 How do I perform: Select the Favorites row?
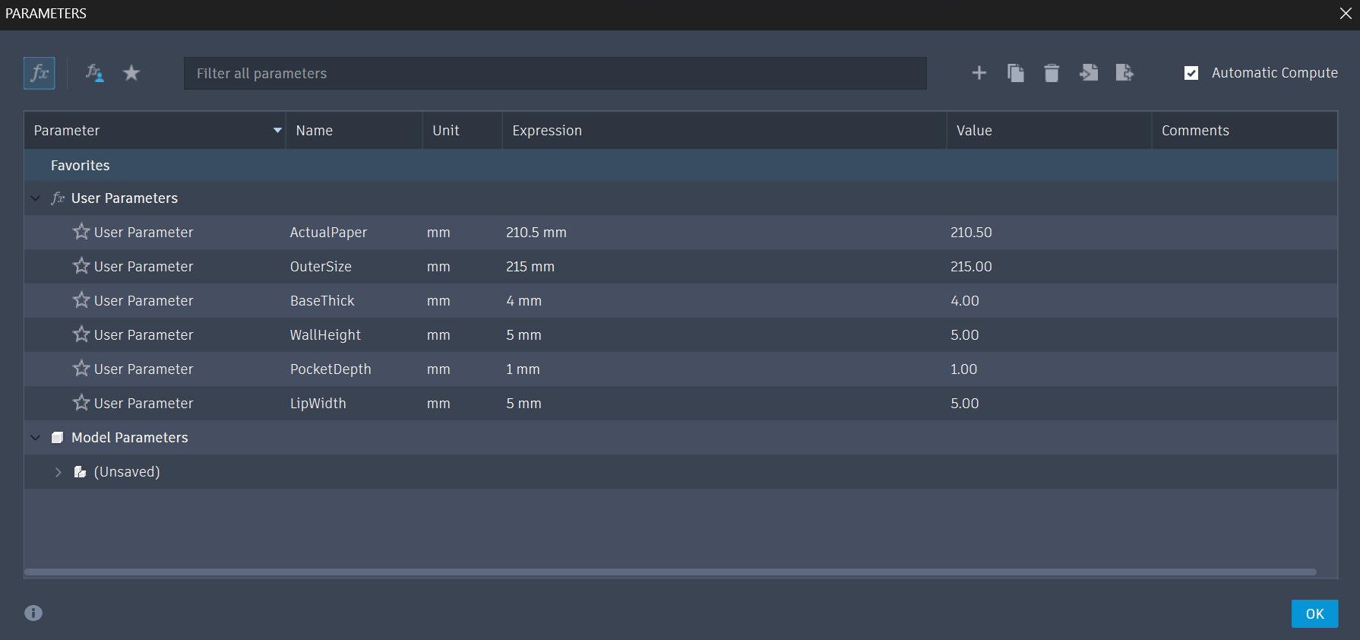click(x=681, y=165)
